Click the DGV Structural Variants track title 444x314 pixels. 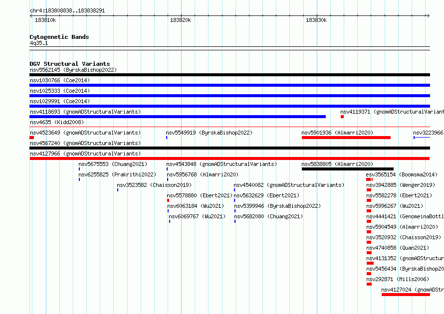70,64
